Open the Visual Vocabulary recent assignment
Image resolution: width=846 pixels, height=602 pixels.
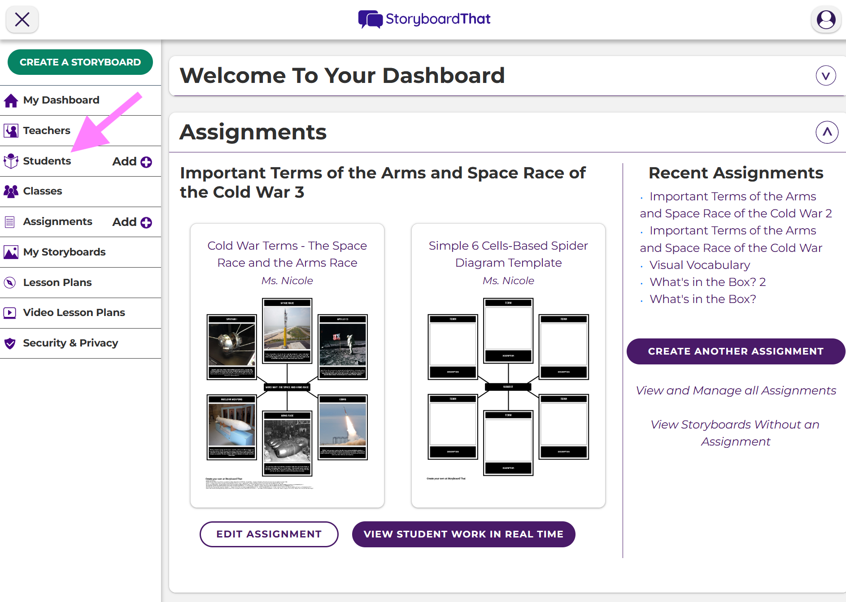coord(699,265)
